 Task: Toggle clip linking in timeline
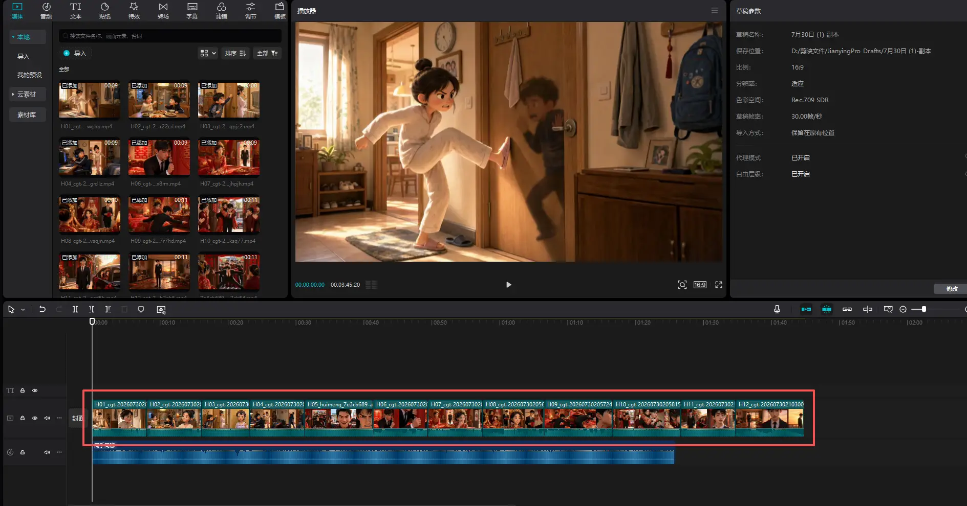847,309
